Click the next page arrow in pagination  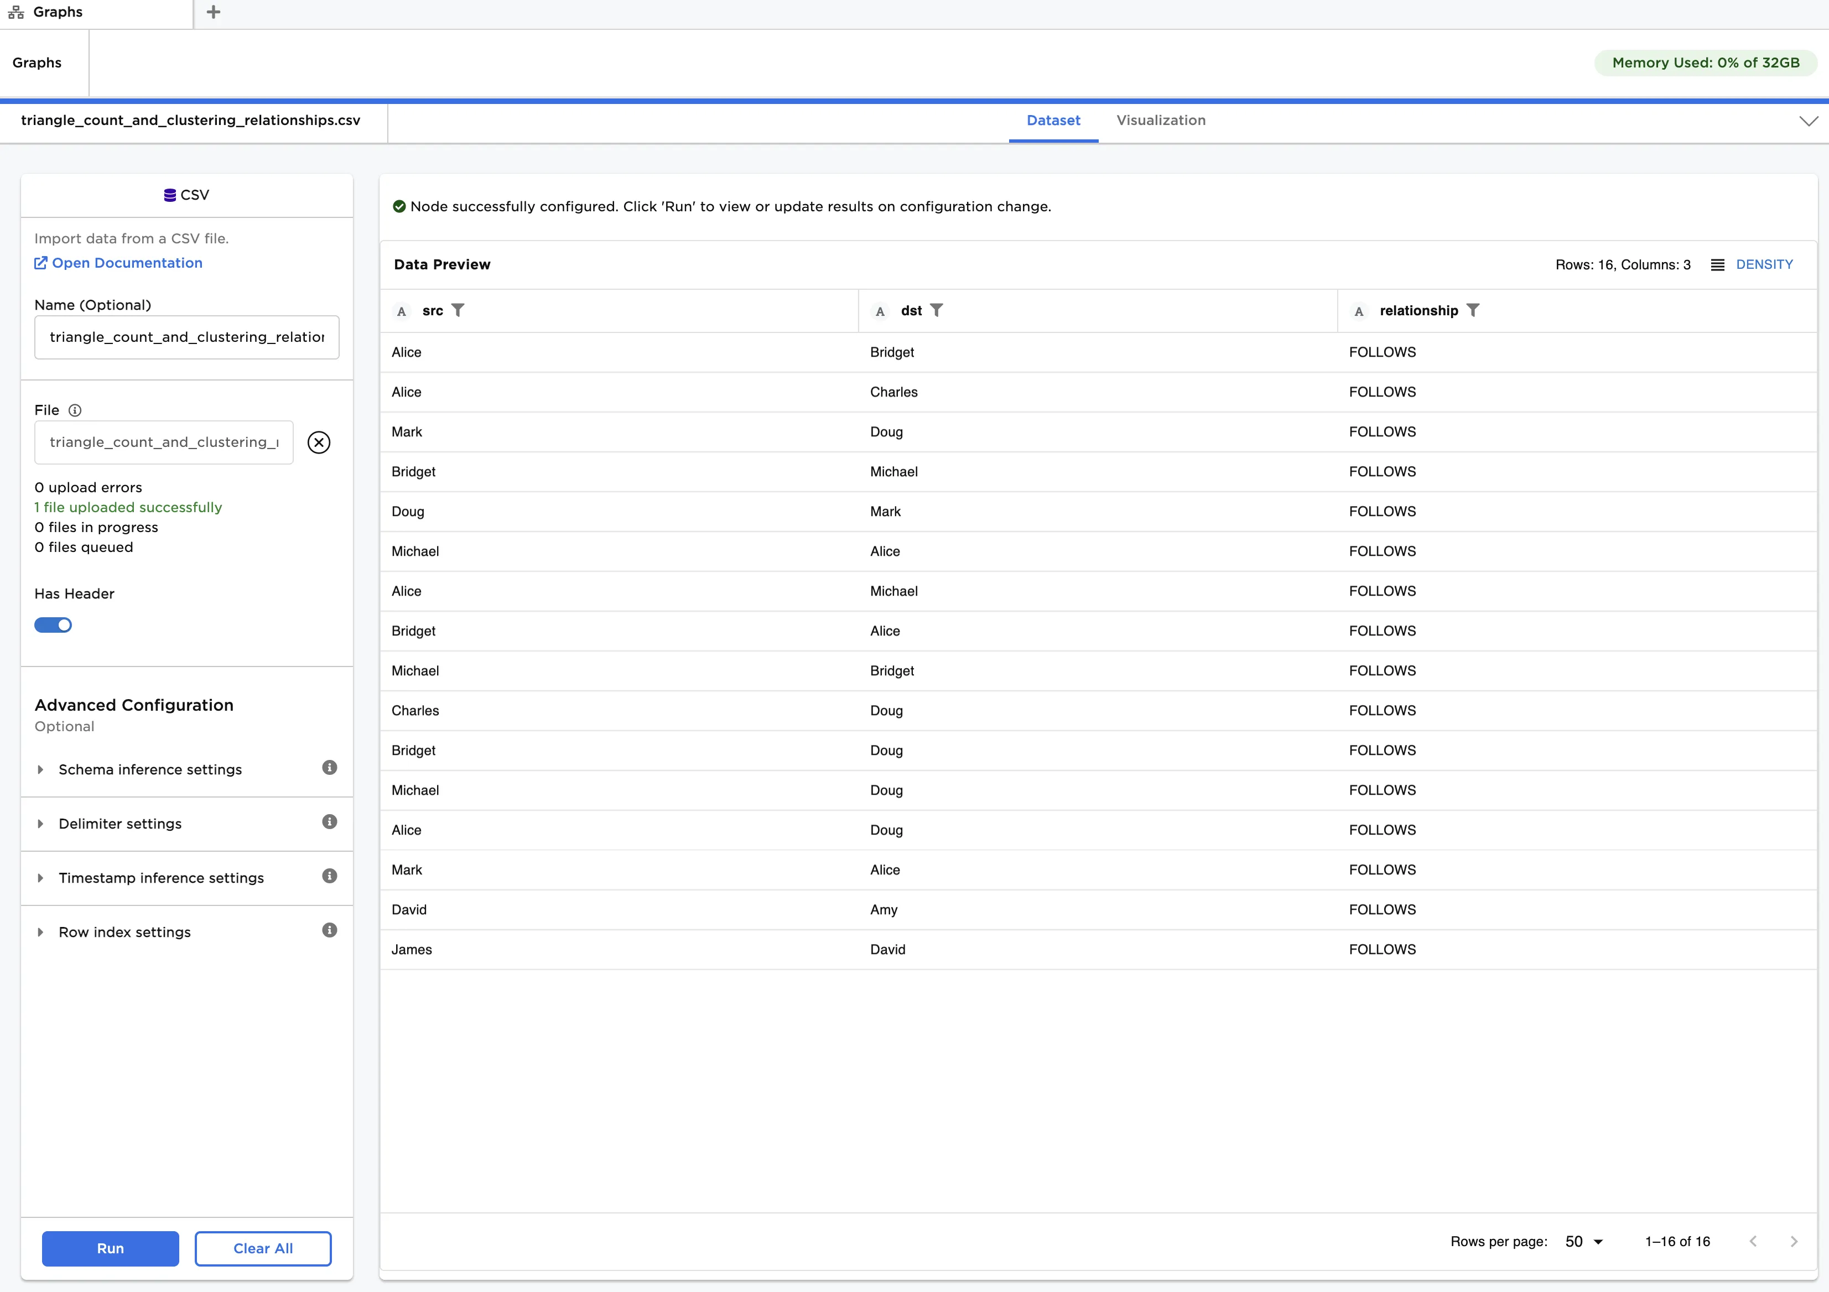coord(1796,1242)
